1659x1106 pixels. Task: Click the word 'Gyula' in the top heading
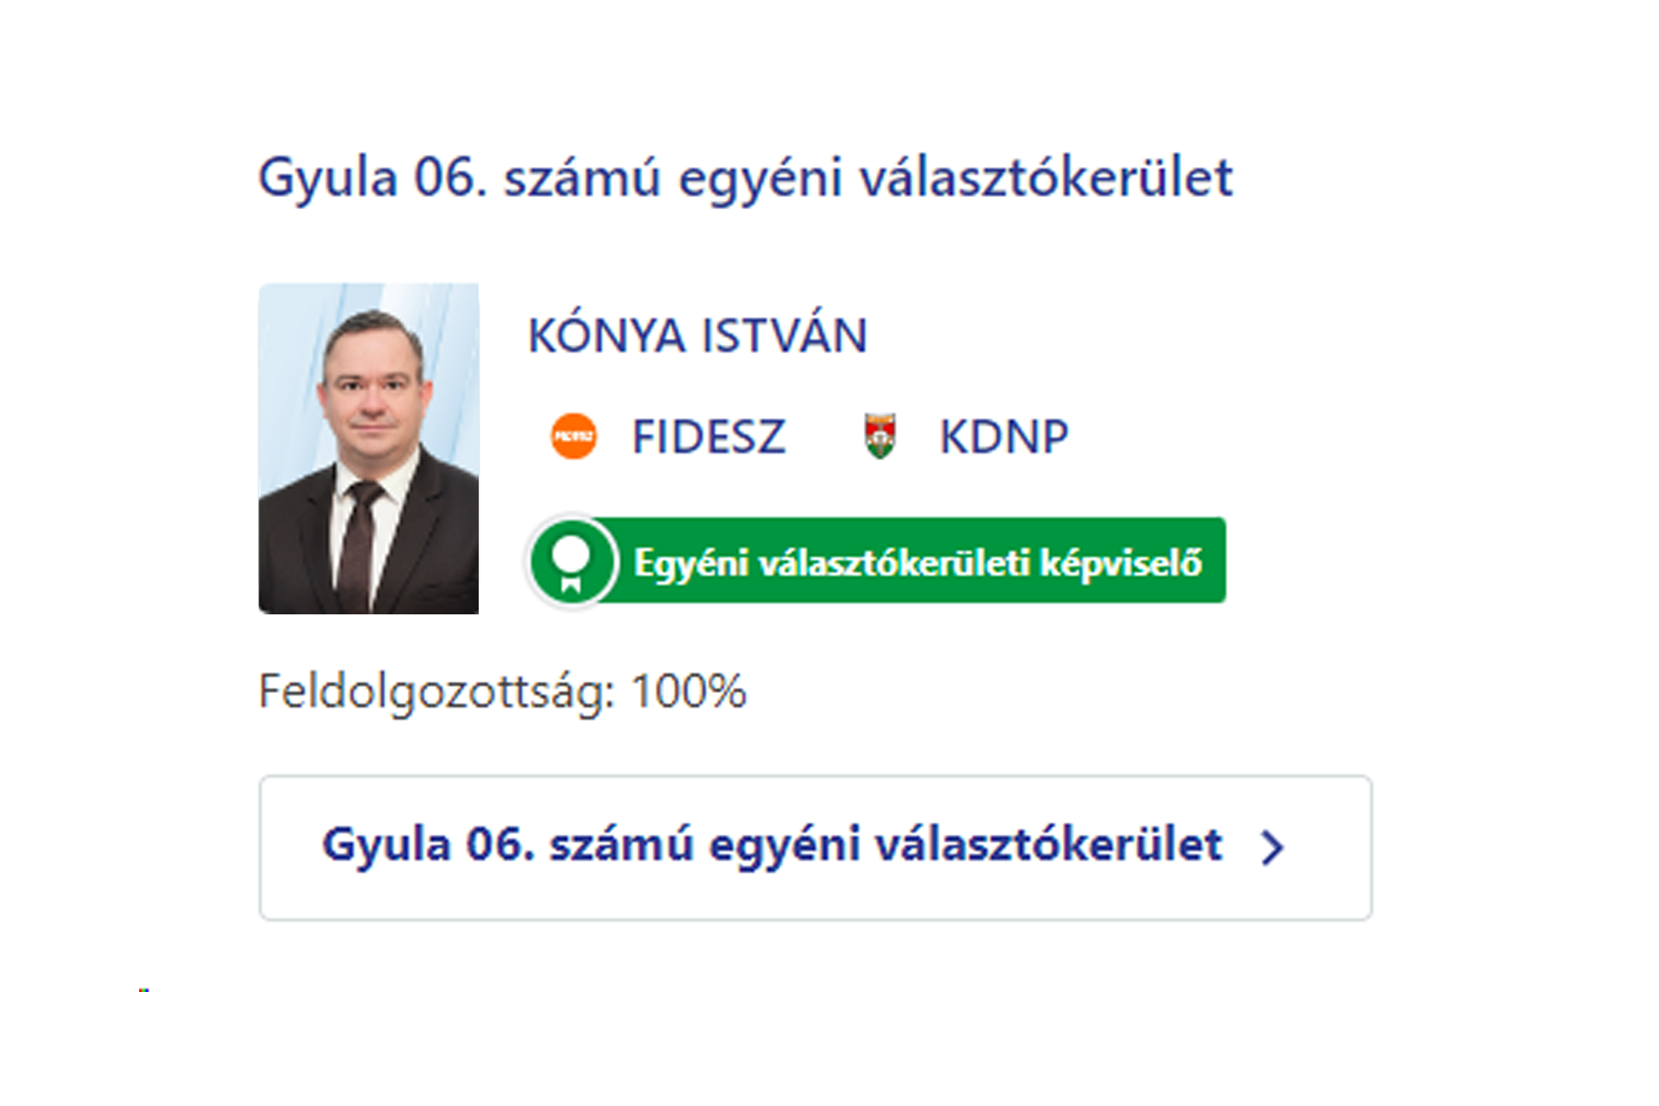[x=328, y=178]
